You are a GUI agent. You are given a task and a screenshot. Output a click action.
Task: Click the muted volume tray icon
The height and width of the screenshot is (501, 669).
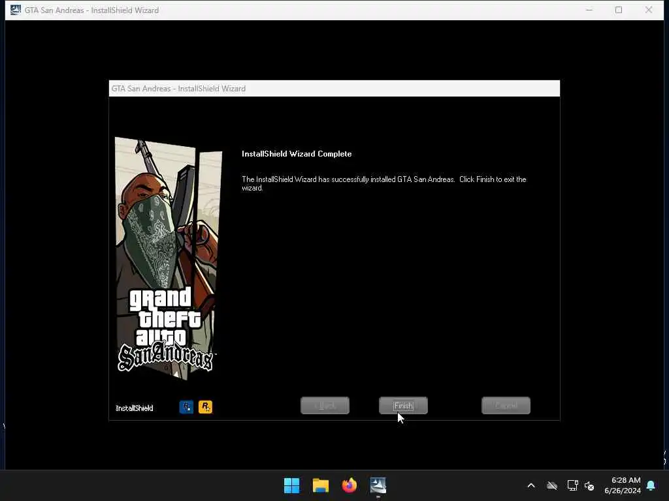(589, 485)
